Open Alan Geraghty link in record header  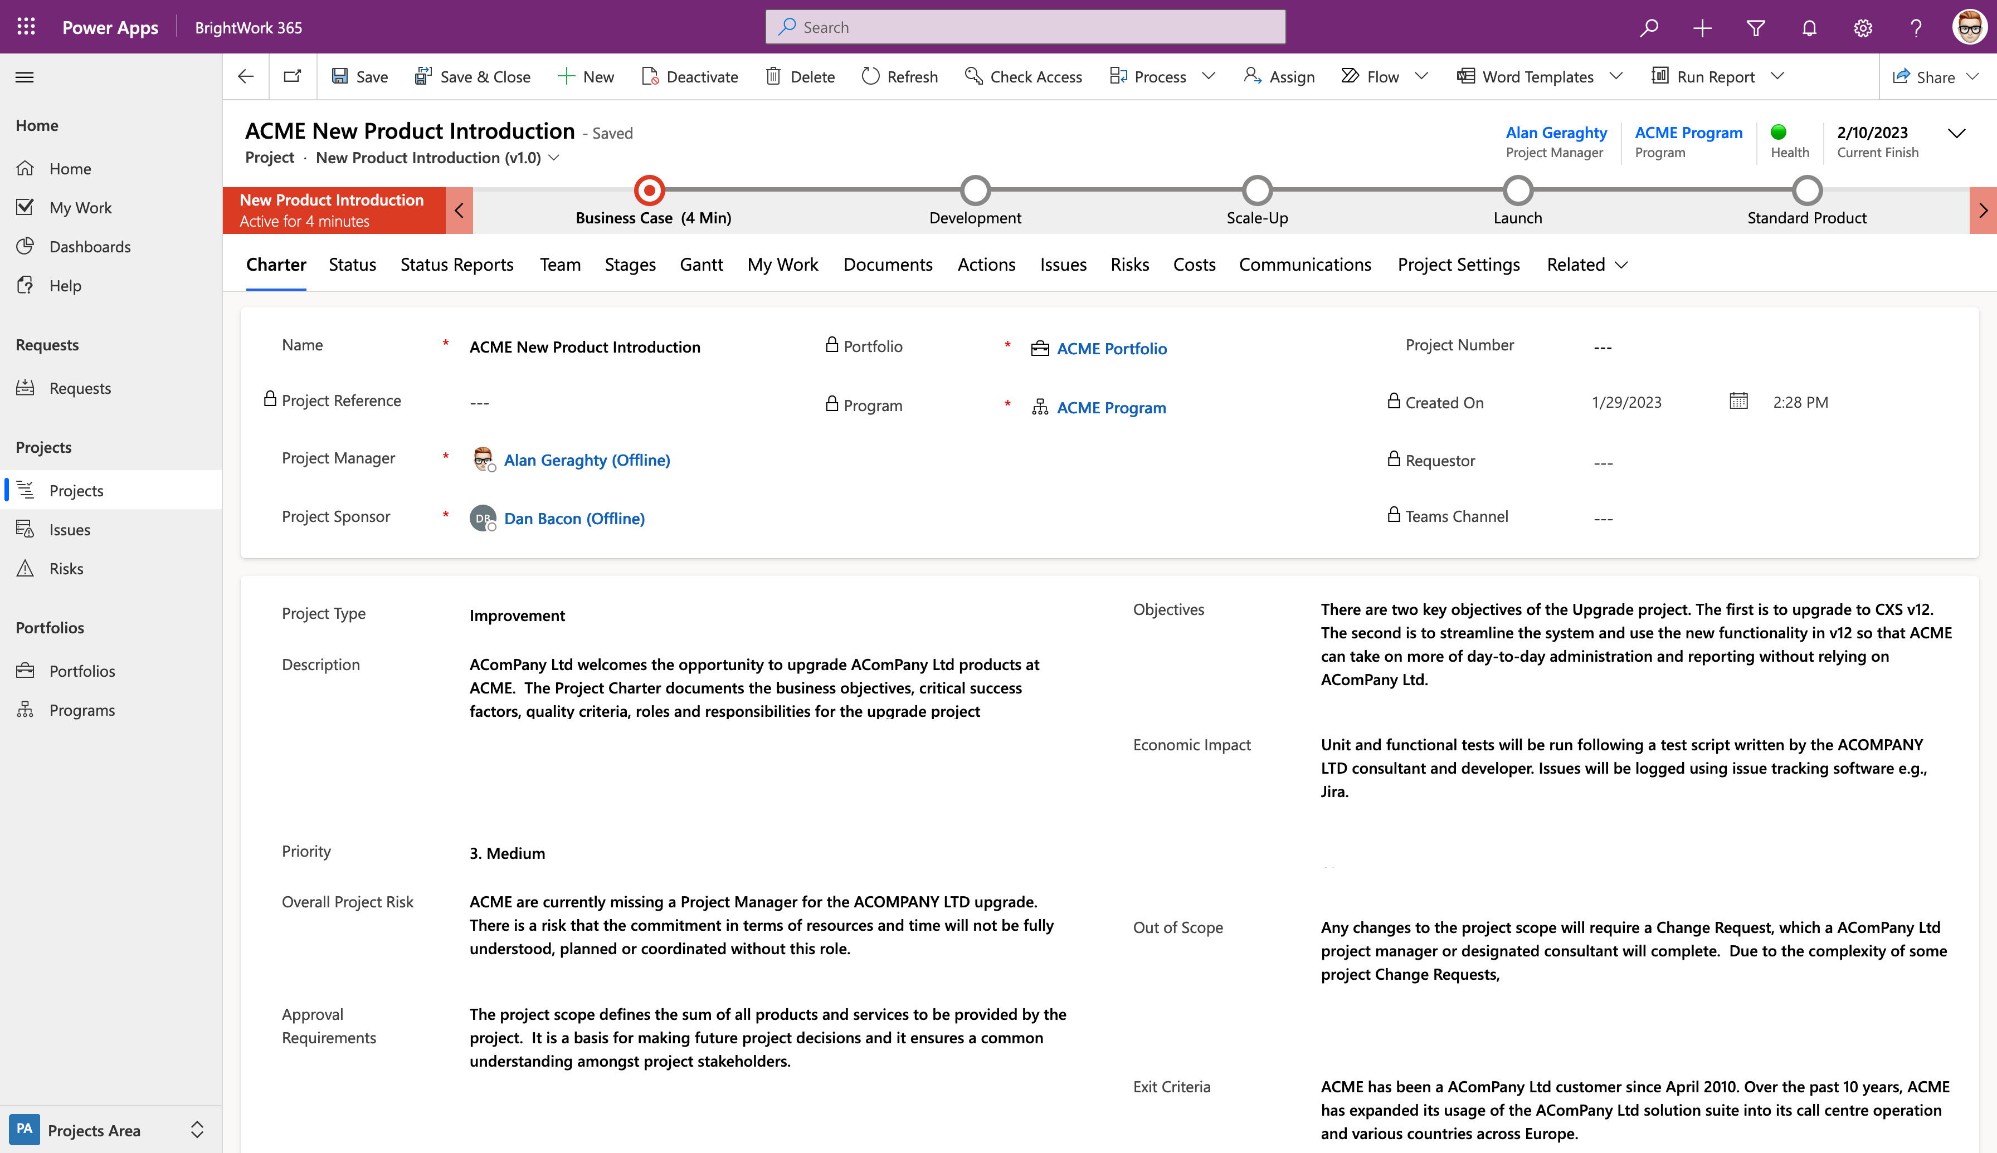1556,132
